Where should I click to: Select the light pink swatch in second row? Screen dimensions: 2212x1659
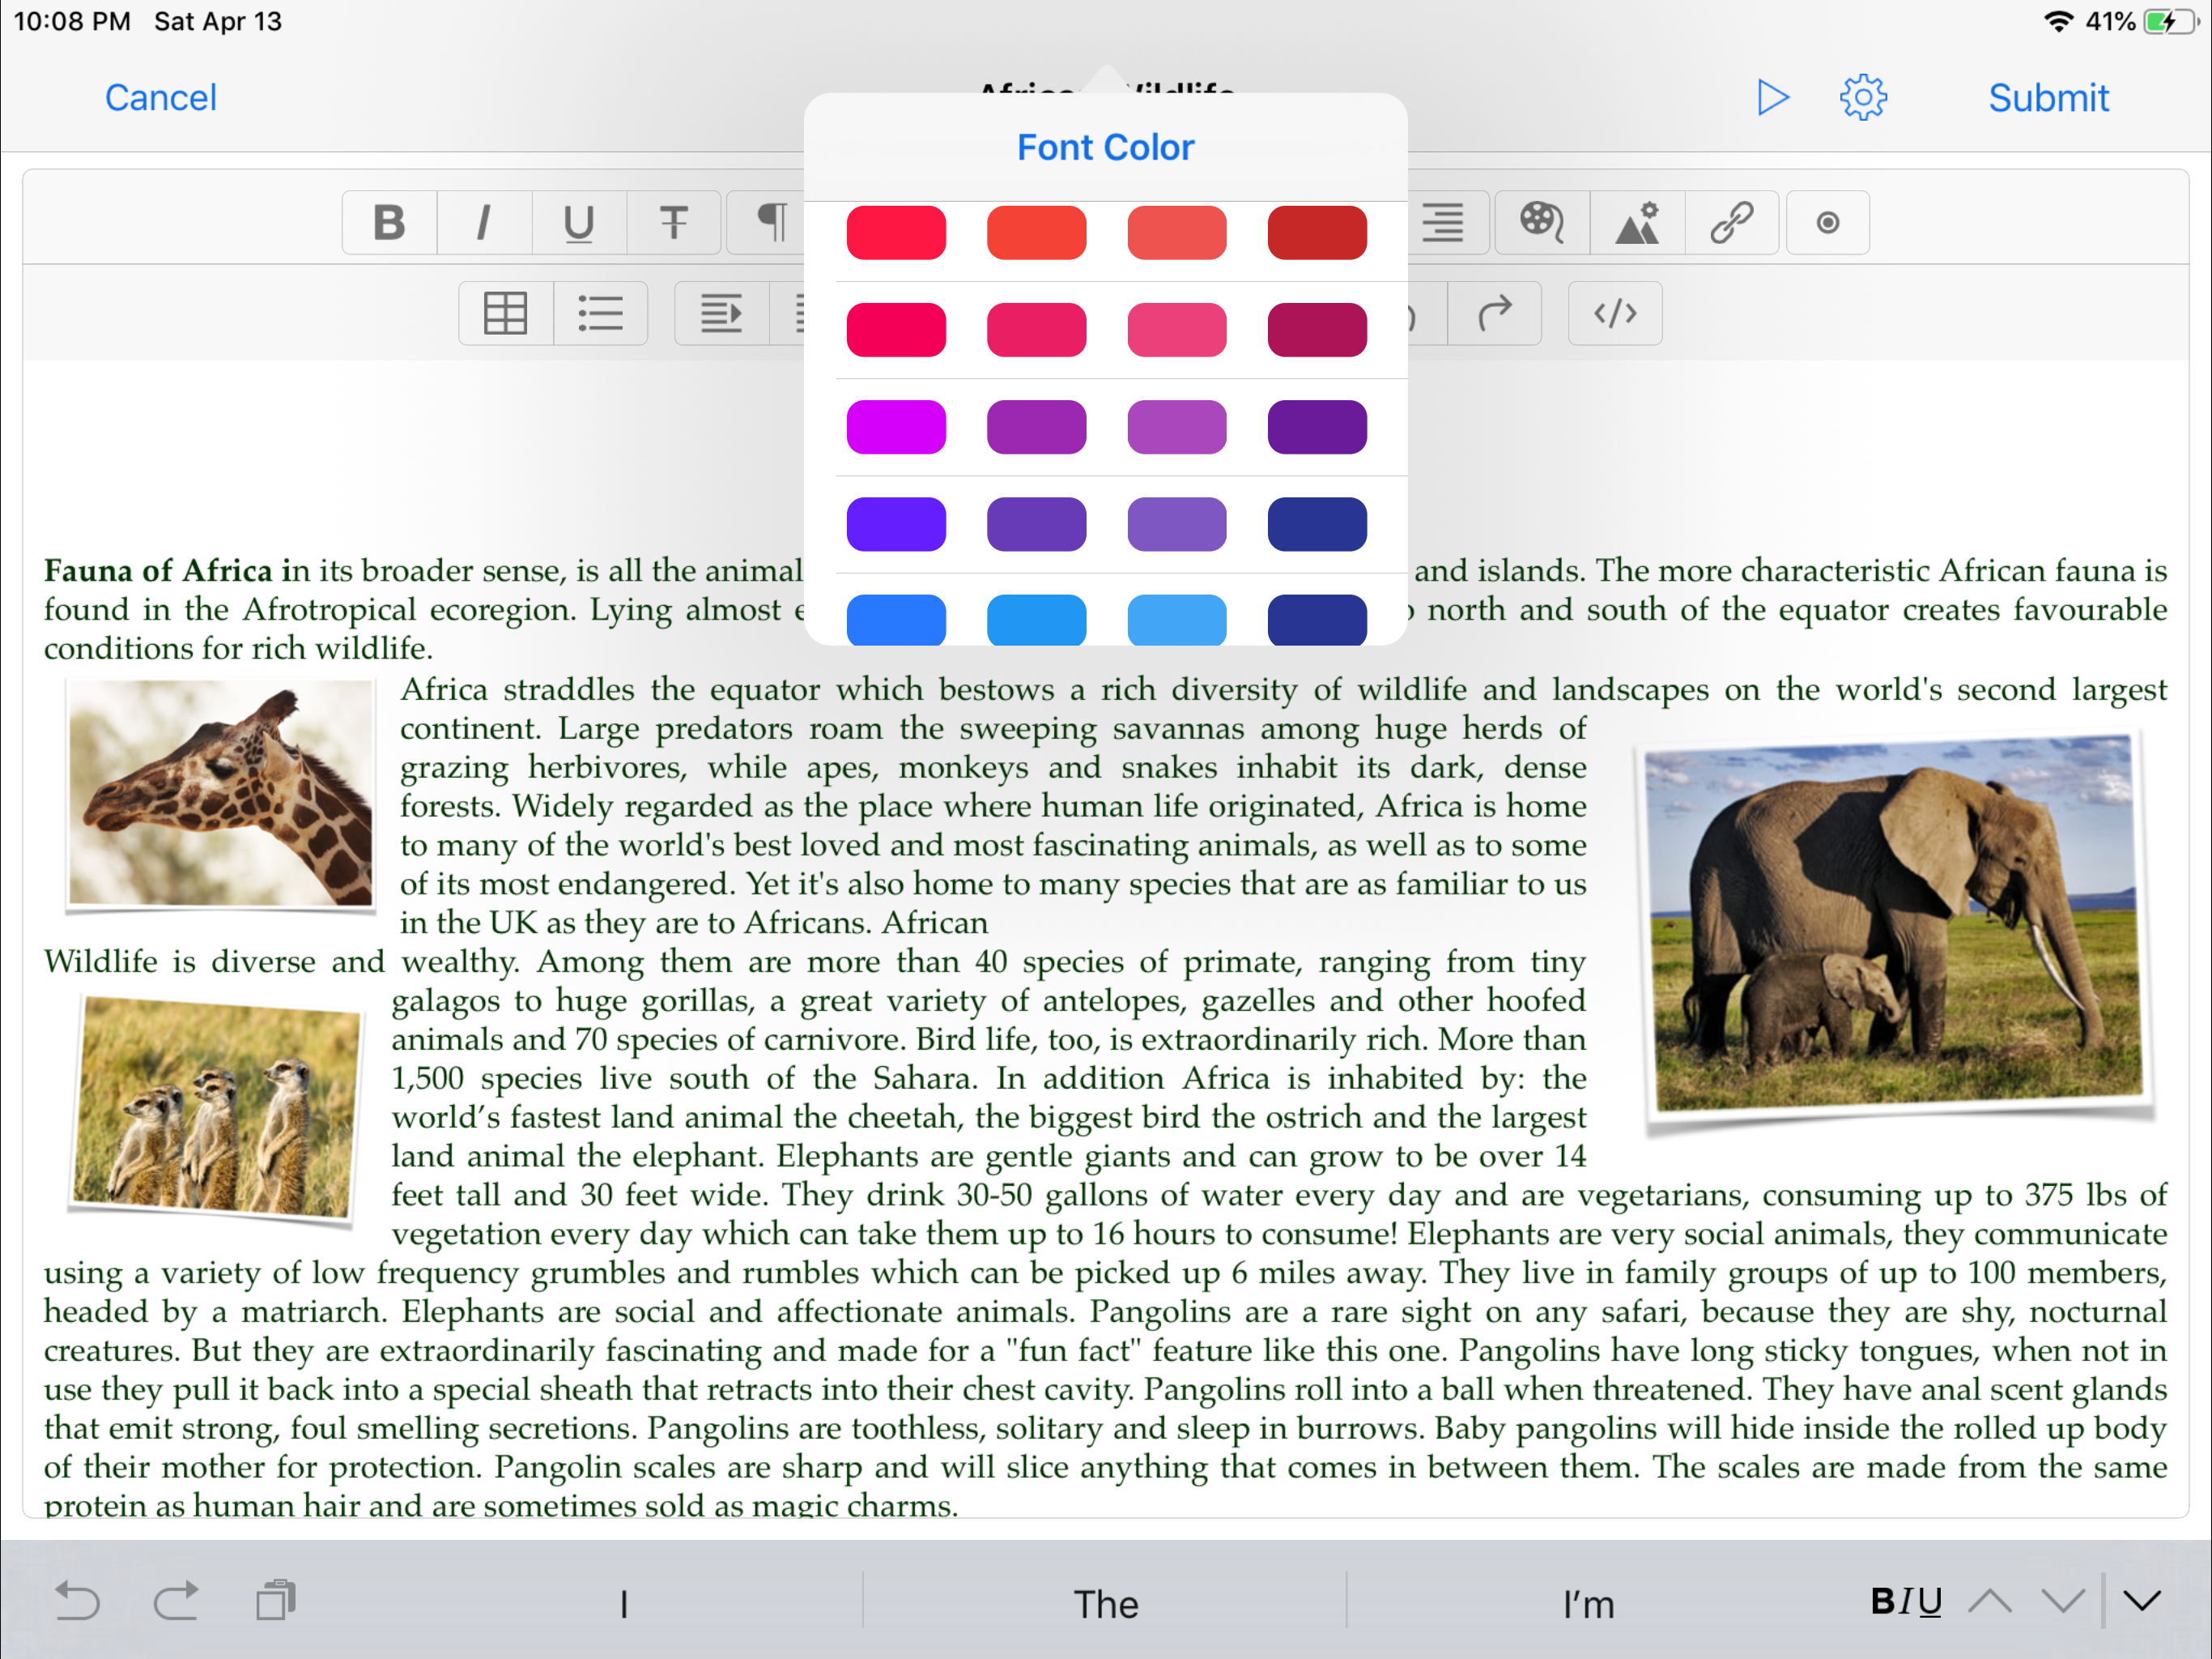pyautogui.click(x=1177, y=331)
